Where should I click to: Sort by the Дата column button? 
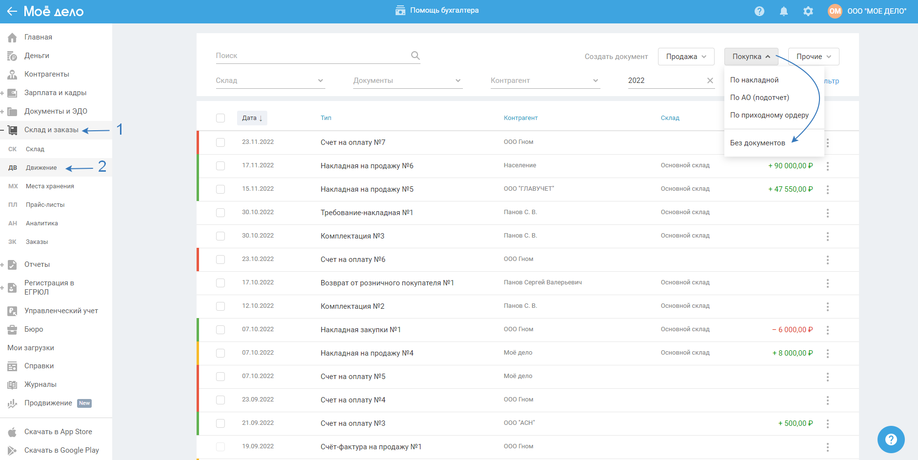point(252,118)
